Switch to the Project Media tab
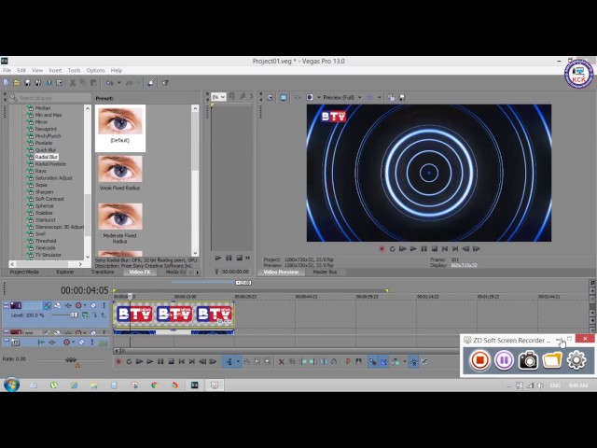Image resolution: width=597 pixels, height=448 pixels. pyautogui.click(x=24, y=272)
